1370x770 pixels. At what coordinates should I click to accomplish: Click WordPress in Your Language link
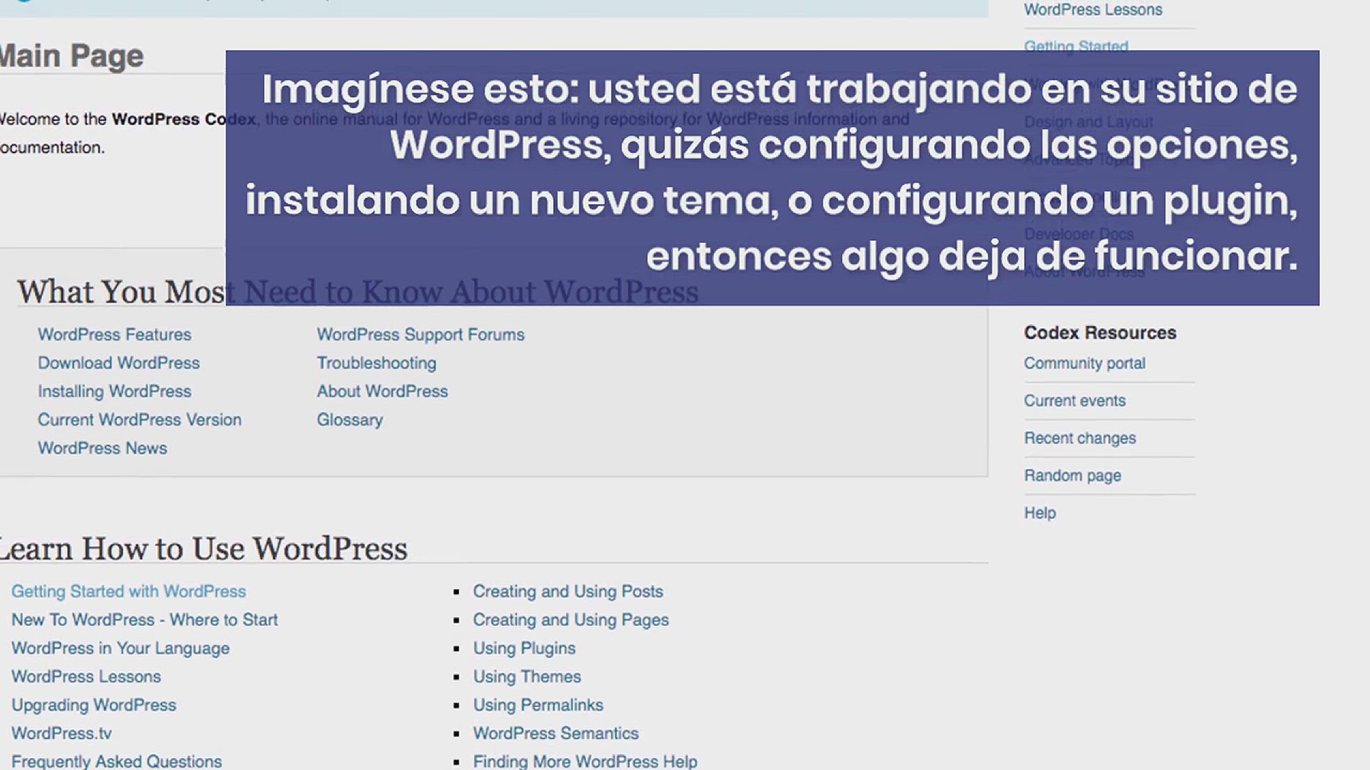120,649
